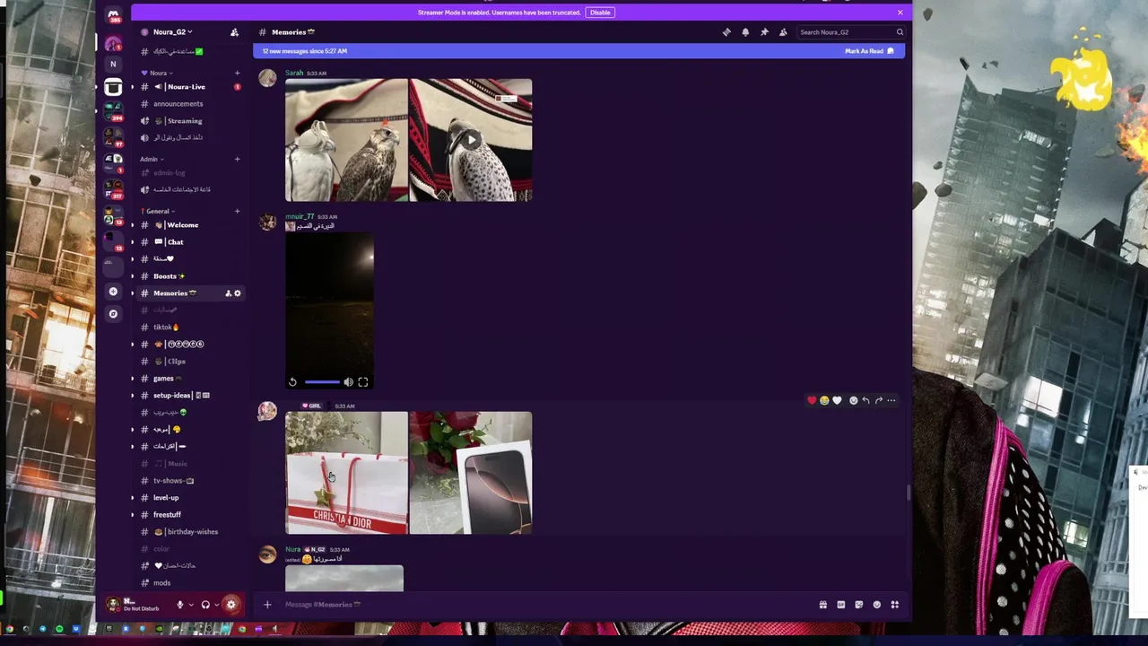Screen dimensions: 1148x646
Task: Click create invite icon on Memories channel
Action: click(228, 293)
